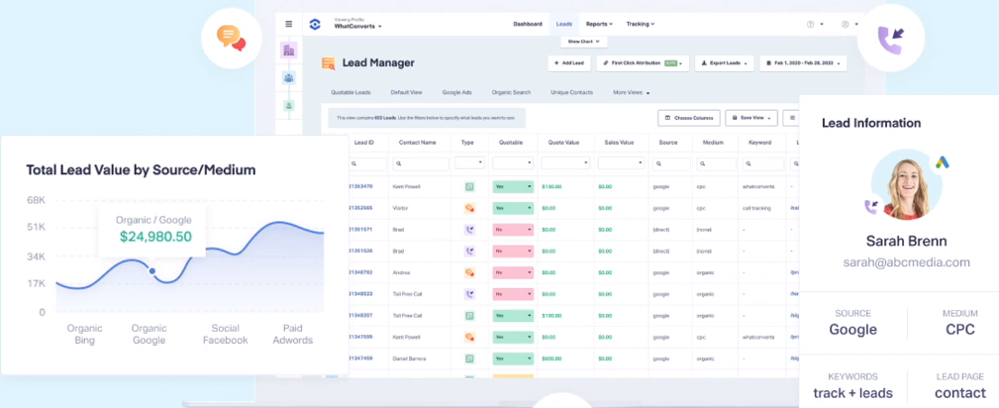Image resolution: width=999 pixels, height=408 pixels.
Task: Open the Export Leads dropdown
Action: (725, 63)
